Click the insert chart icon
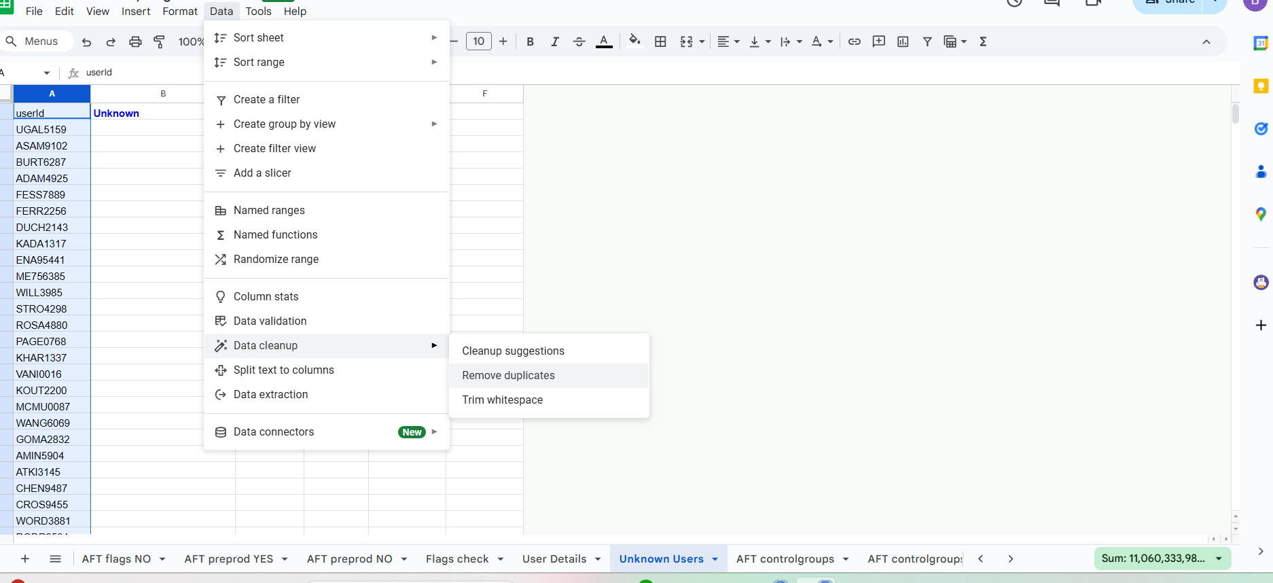 pos(903,41)
